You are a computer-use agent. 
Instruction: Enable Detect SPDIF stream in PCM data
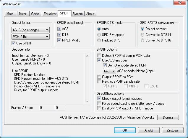point(99,55)
